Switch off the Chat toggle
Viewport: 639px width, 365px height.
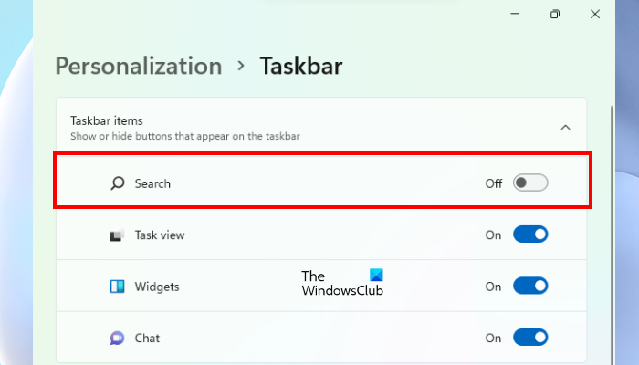point(529,338)
